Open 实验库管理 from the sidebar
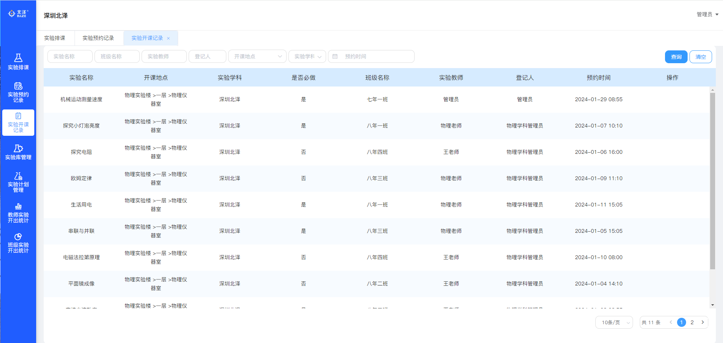The height and width of the screenshot is (343, 723). 18,149
